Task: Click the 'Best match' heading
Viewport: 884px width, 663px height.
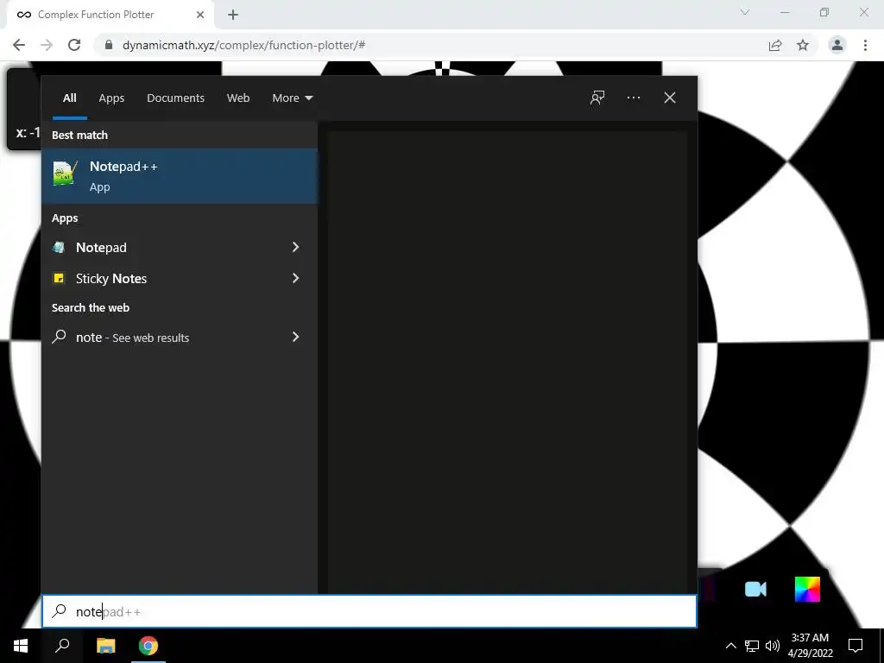Action: pyautogui.click(x=79, y=135)
